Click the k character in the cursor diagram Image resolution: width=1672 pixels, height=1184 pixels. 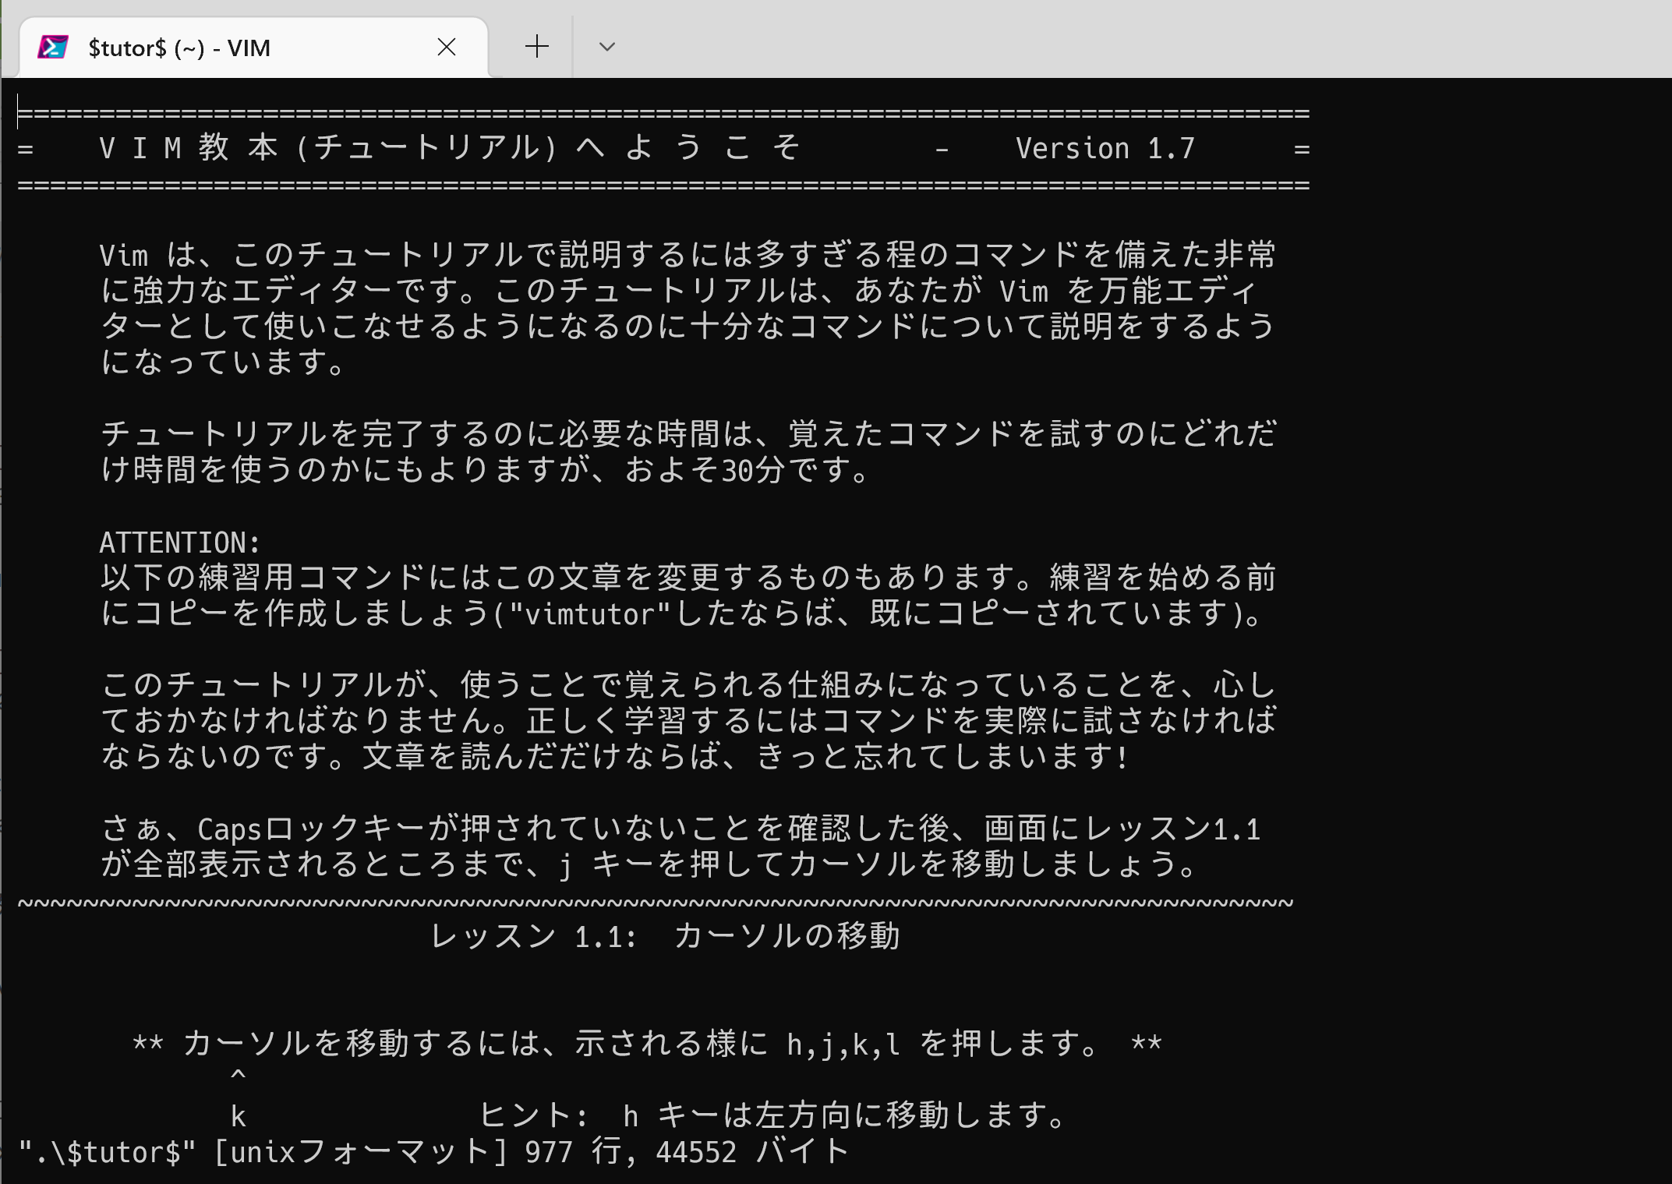(238, 1116)
